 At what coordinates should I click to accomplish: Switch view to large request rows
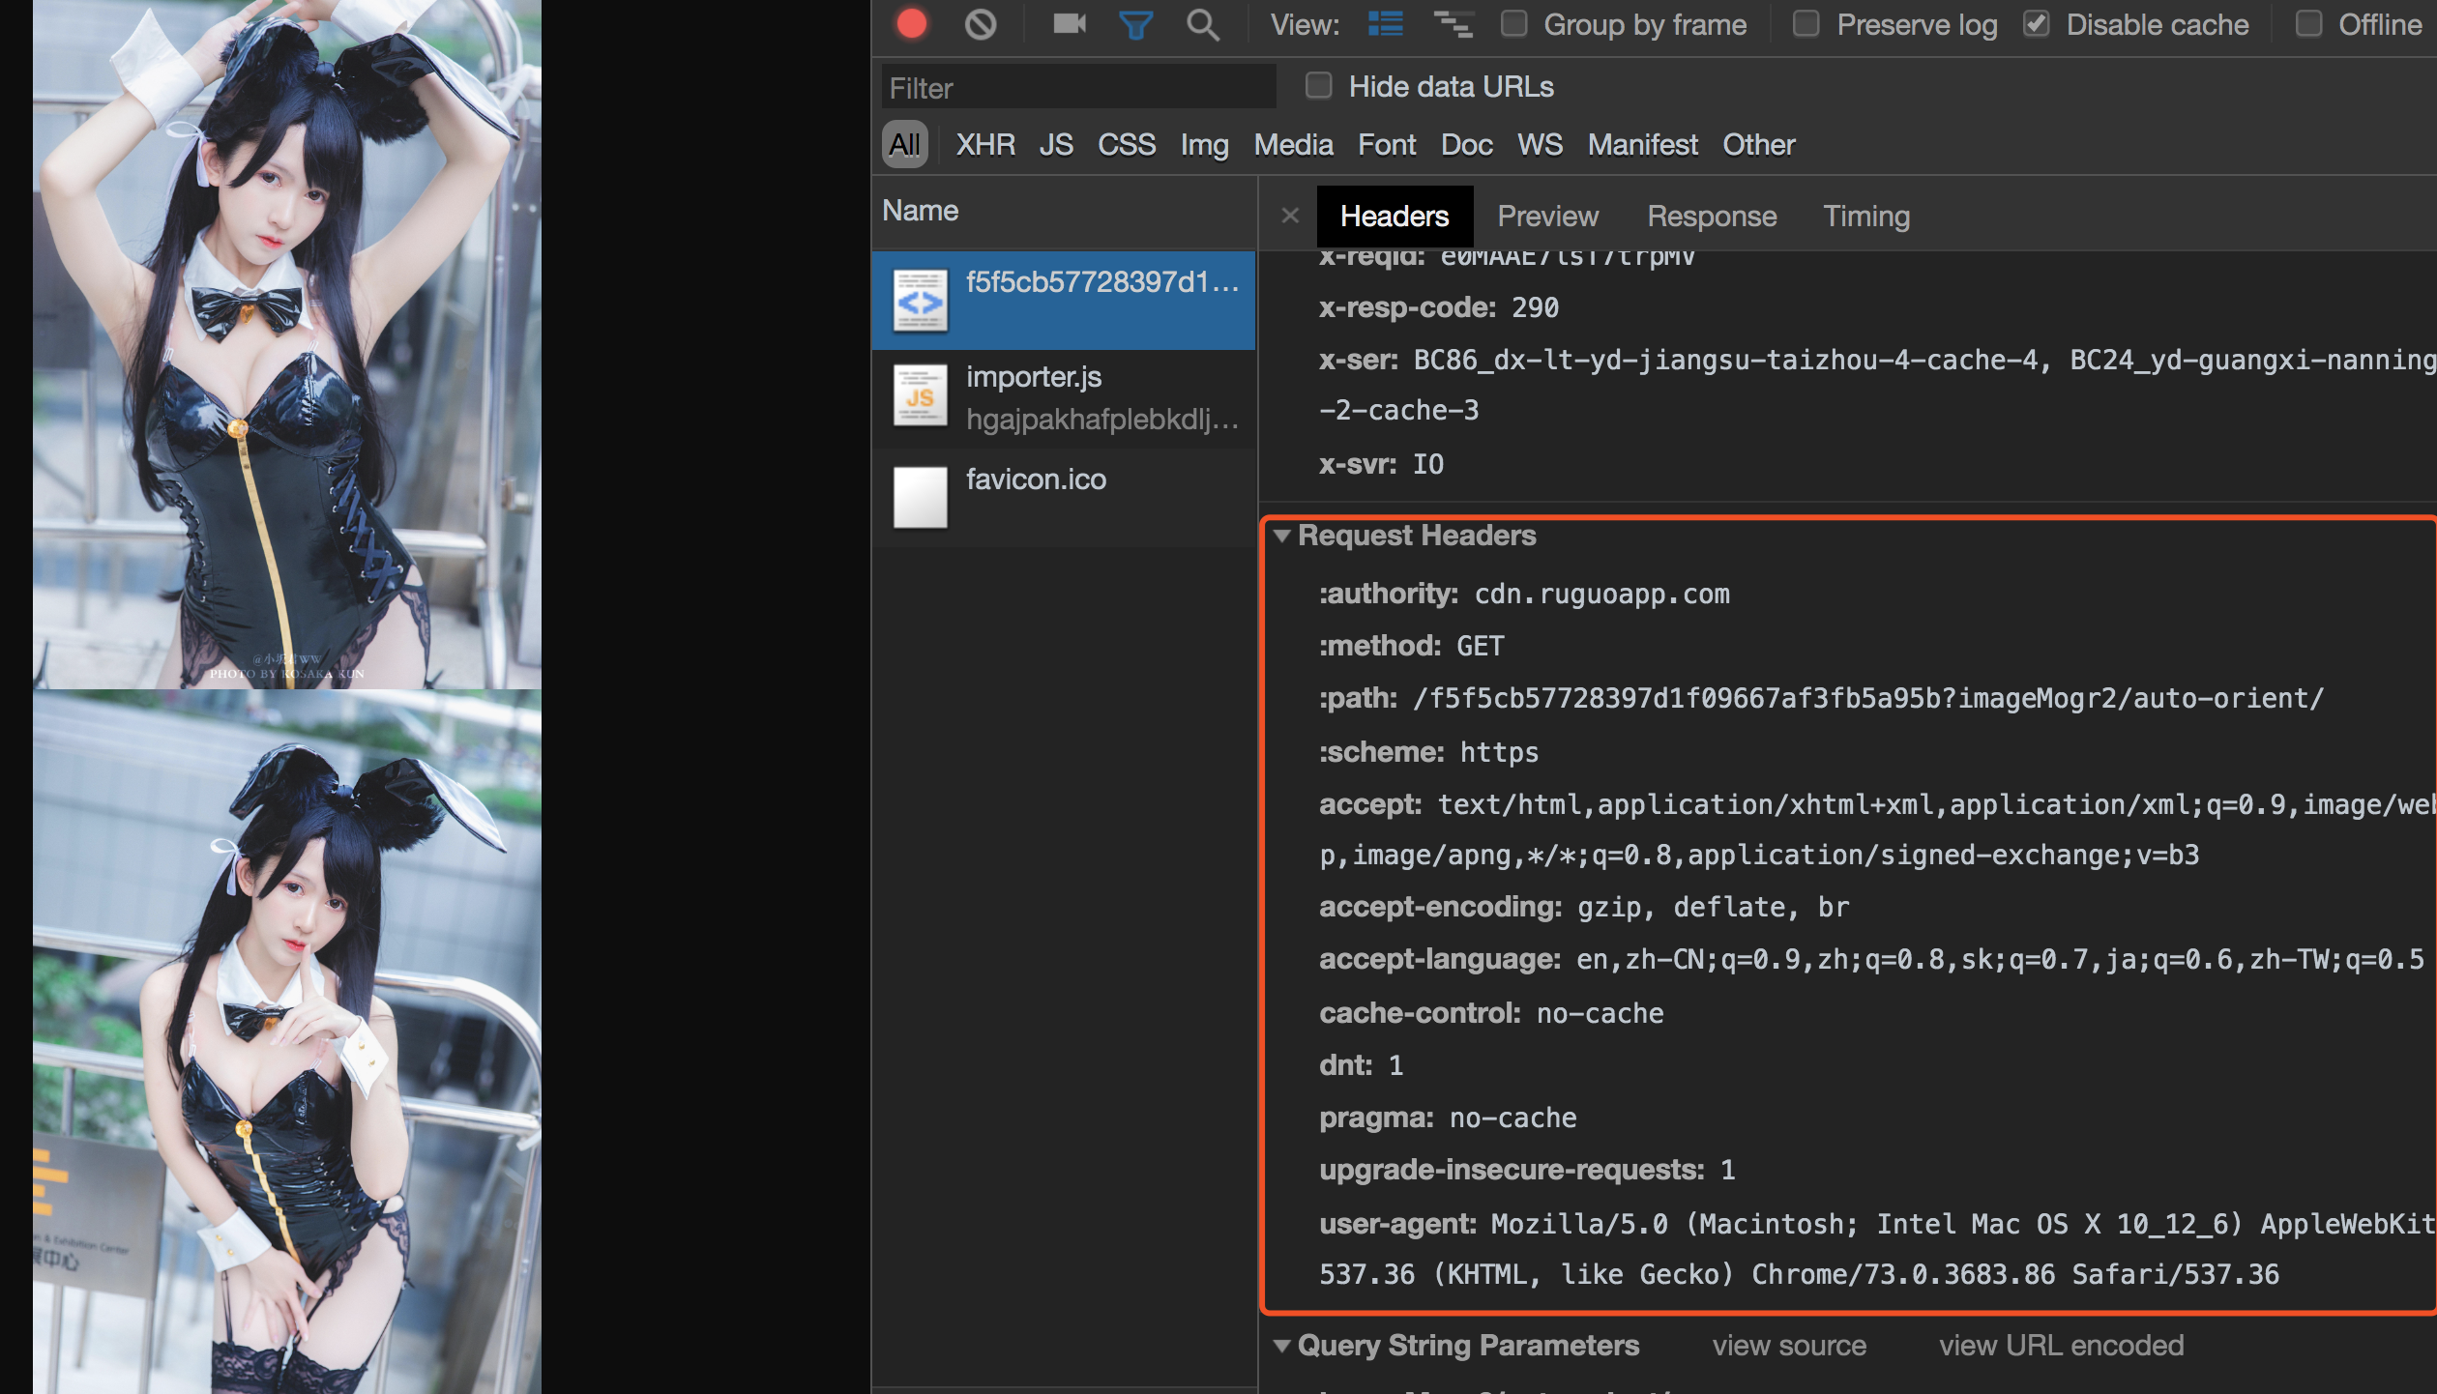[x=1385, y=24]
